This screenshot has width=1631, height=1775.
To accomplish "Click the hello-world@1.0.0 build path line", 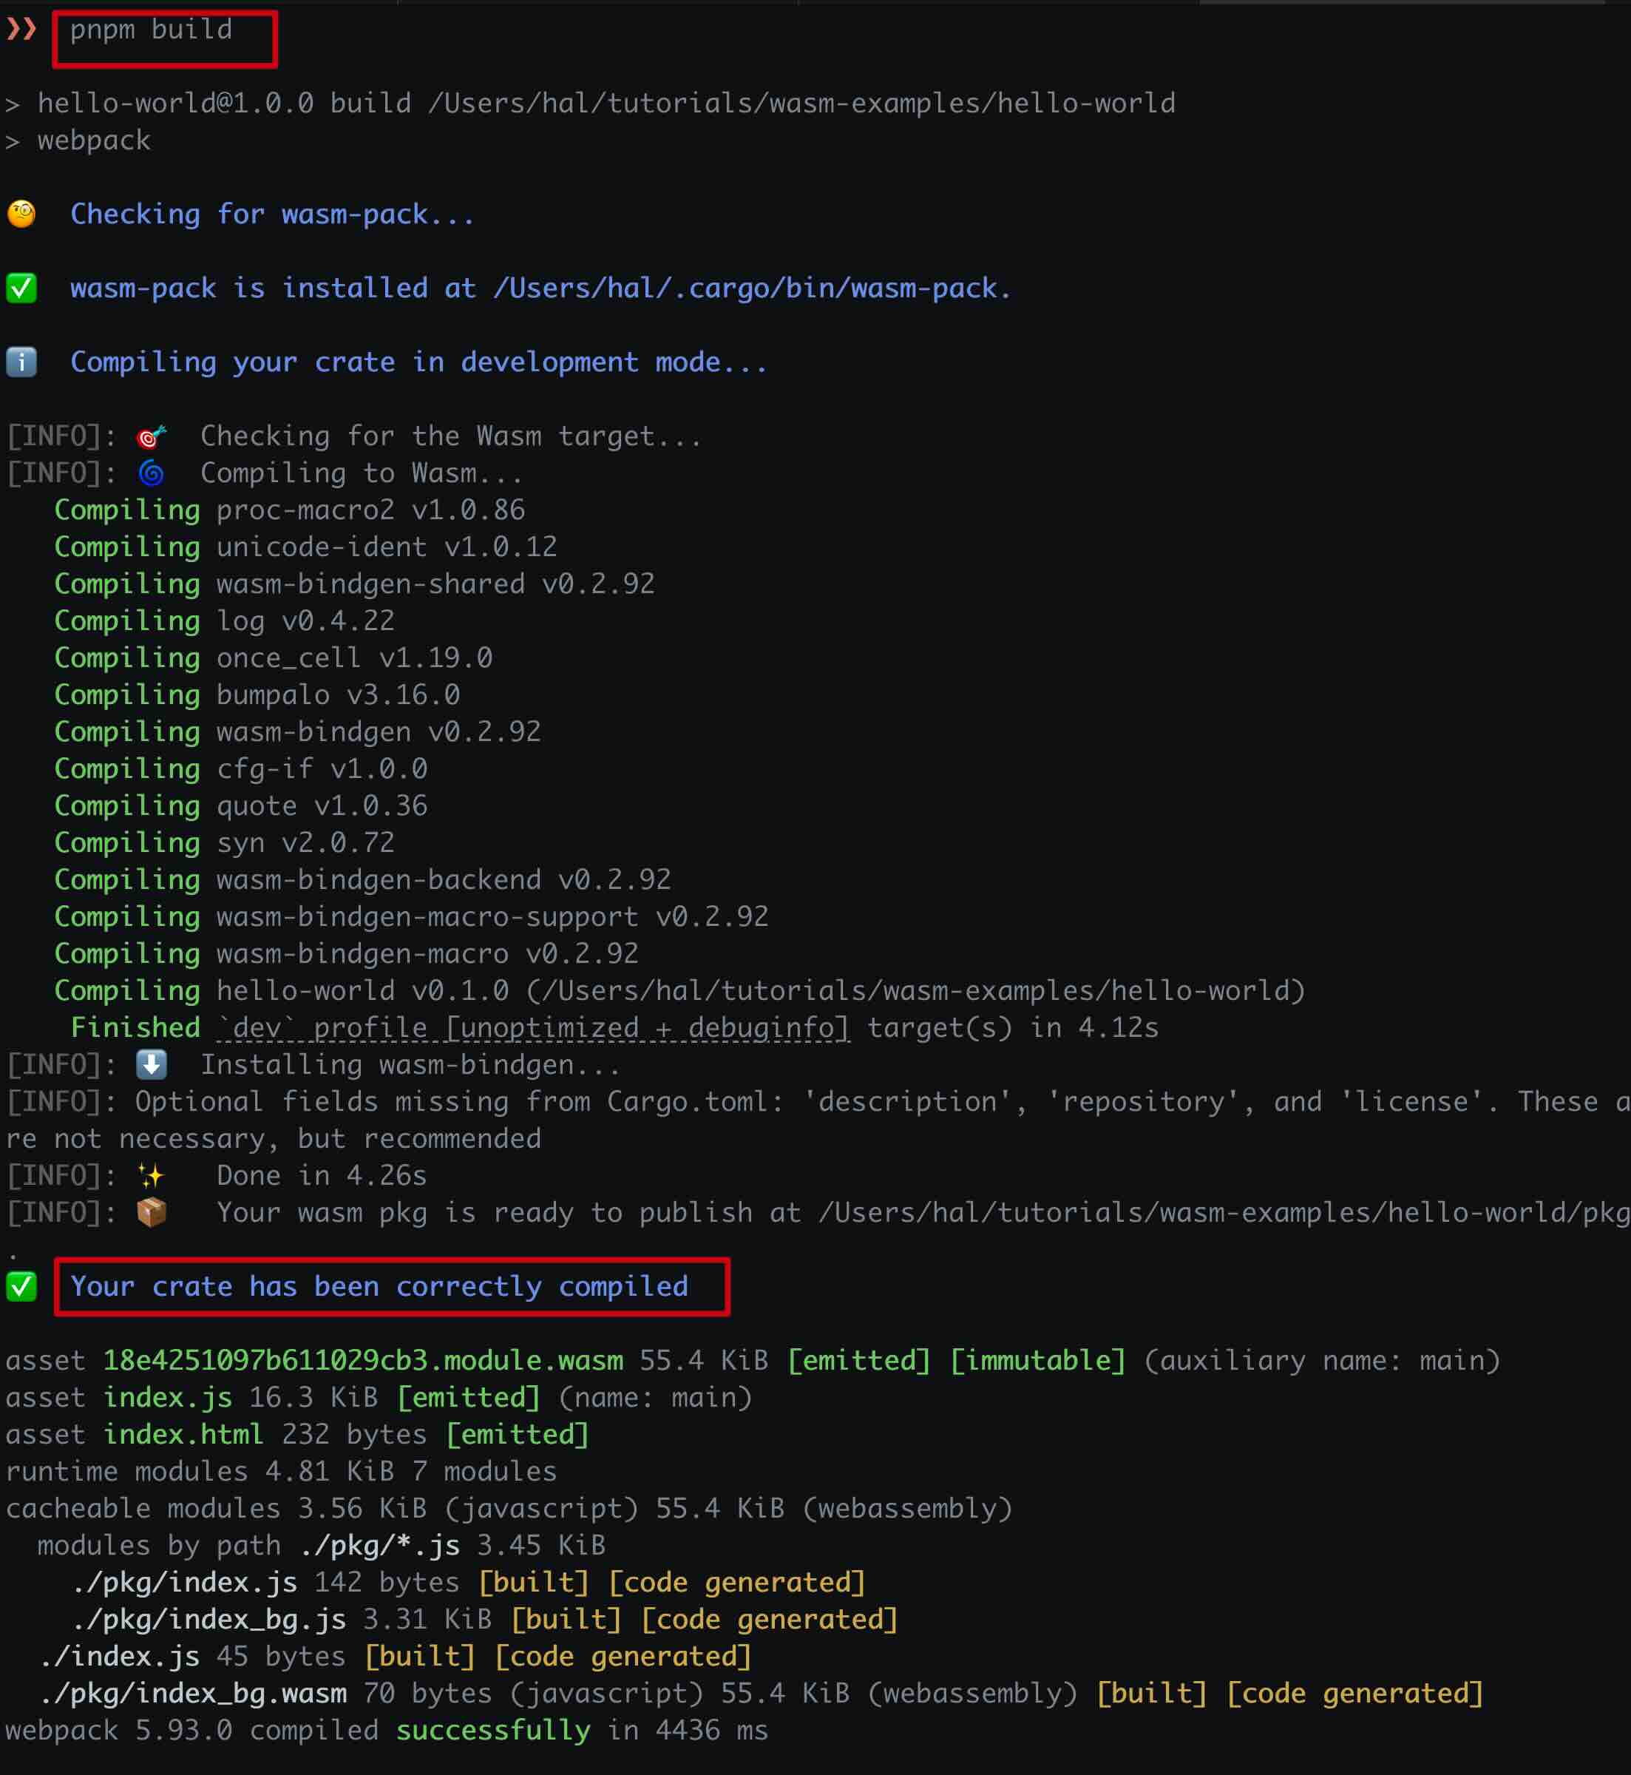I will pyautogui.click(x=591, y=104).
